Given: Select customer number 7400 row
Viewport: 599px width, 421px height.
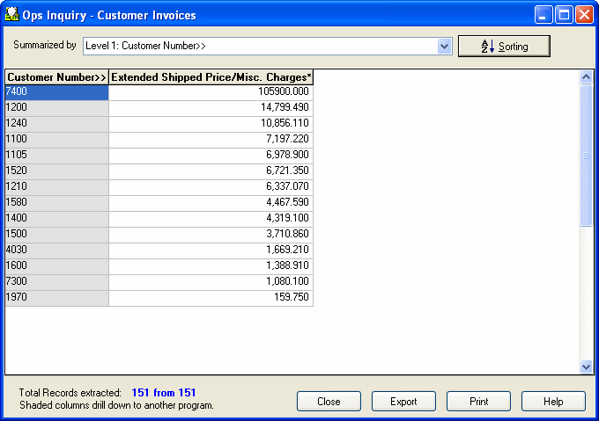Looking at the screenshot, I should click(x=57, y=92).
